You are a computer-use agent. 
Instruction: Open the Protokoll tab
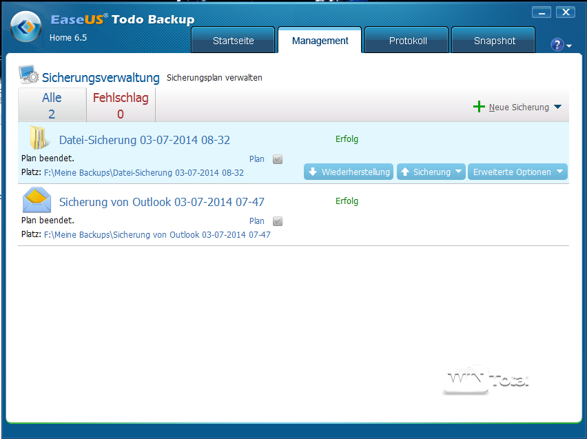coord(407,40)
